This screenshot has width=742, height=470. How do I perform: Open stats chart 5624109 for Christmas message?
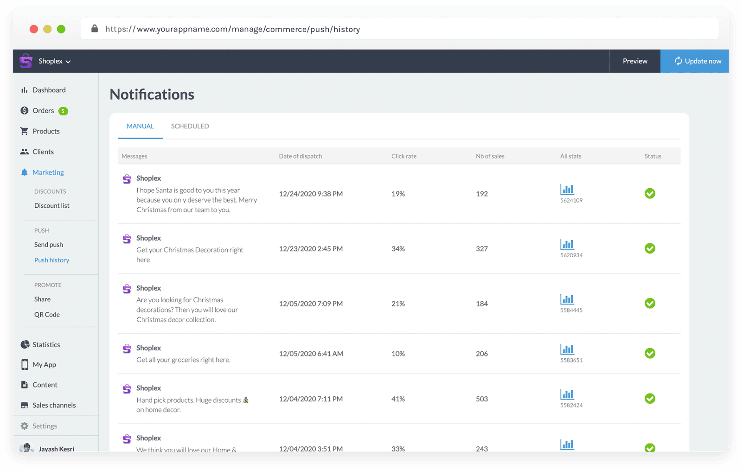pos(567,189)
